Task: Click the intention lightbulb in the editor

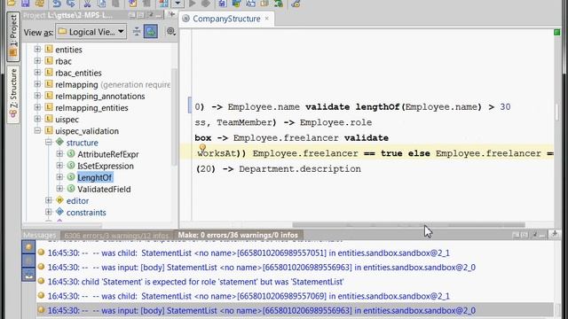Action: pos(202,147)
